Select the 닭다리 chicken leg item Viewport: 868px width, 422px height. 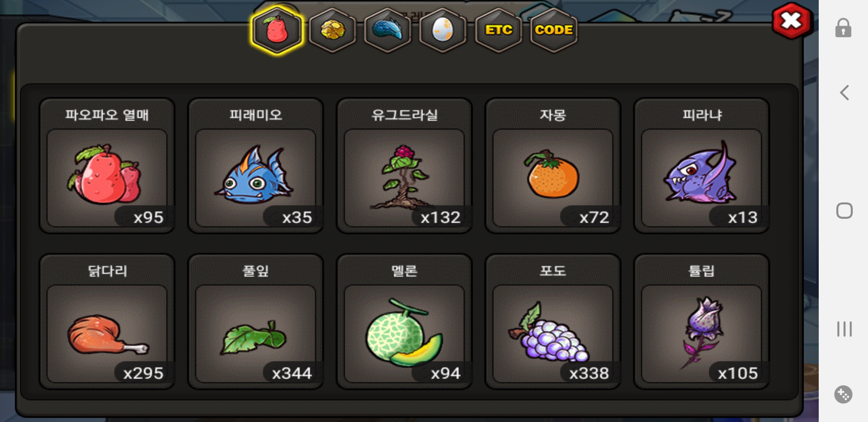pos(107,322)
